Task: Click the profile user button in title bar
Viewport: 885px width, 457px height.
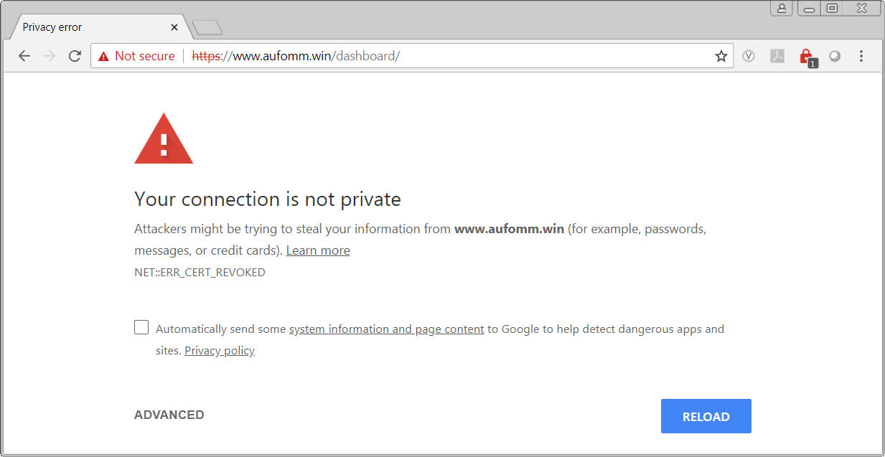Action: (x=782, y=9)
